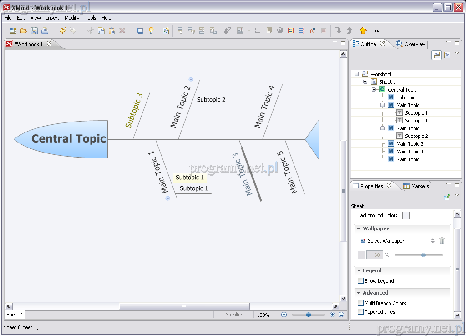Collapse the Wallpaper section
This screenshot has height=336, width=466.
tap(359, 229)
